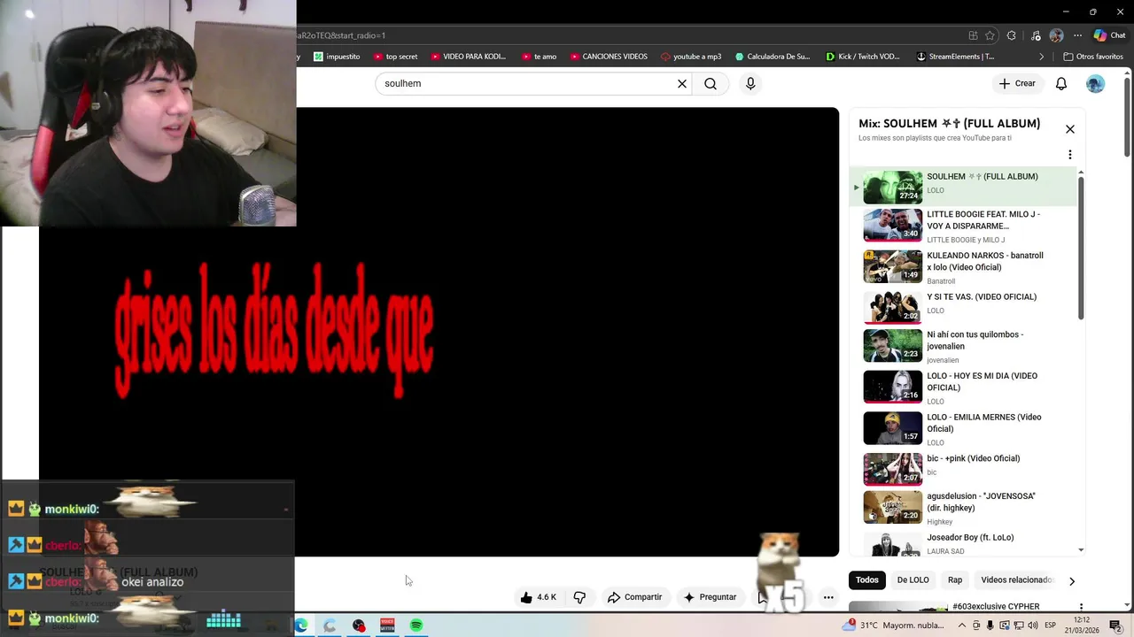Play LOLO - HOY ES MI DIA video
Screen dimensions: 1134x637
coord(963,388)
